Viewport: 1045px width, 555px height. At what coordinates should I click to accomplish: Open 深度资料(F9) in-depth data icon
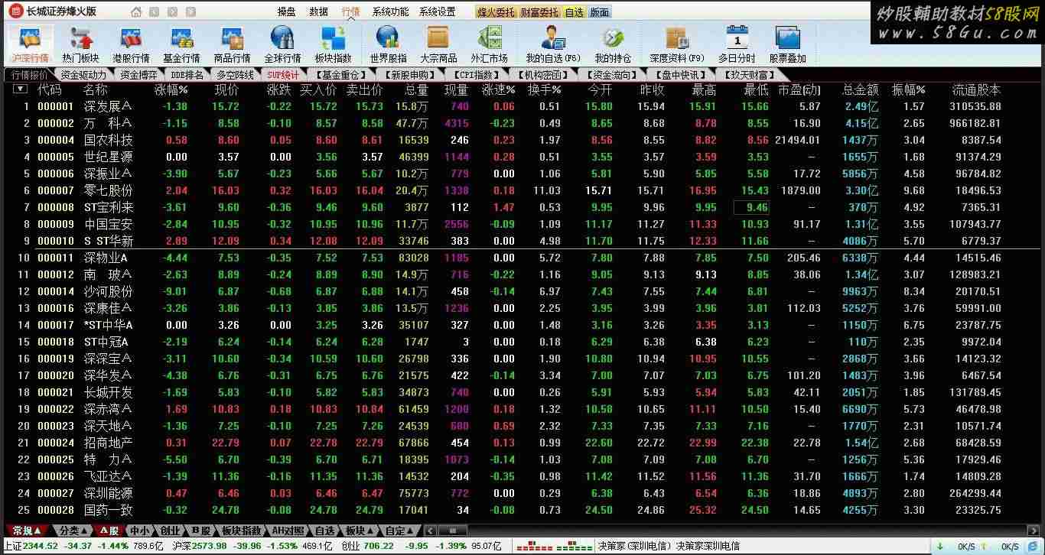(677, 44)
